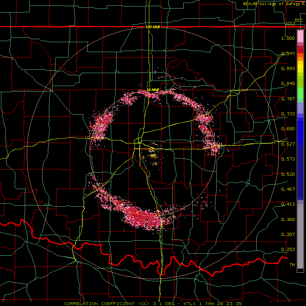The image size is (306, 306).
Task: Click the 1.000 value on color scale
Action: point(288,38)
